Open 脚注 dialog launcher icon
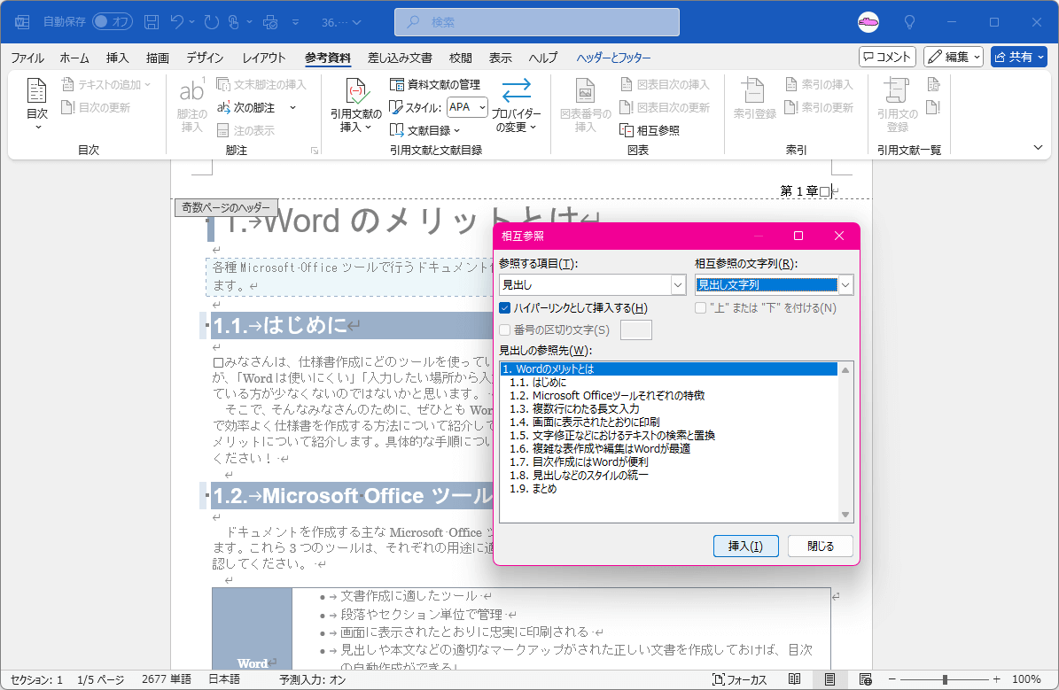1059x690 pixels. pos(315,151)
